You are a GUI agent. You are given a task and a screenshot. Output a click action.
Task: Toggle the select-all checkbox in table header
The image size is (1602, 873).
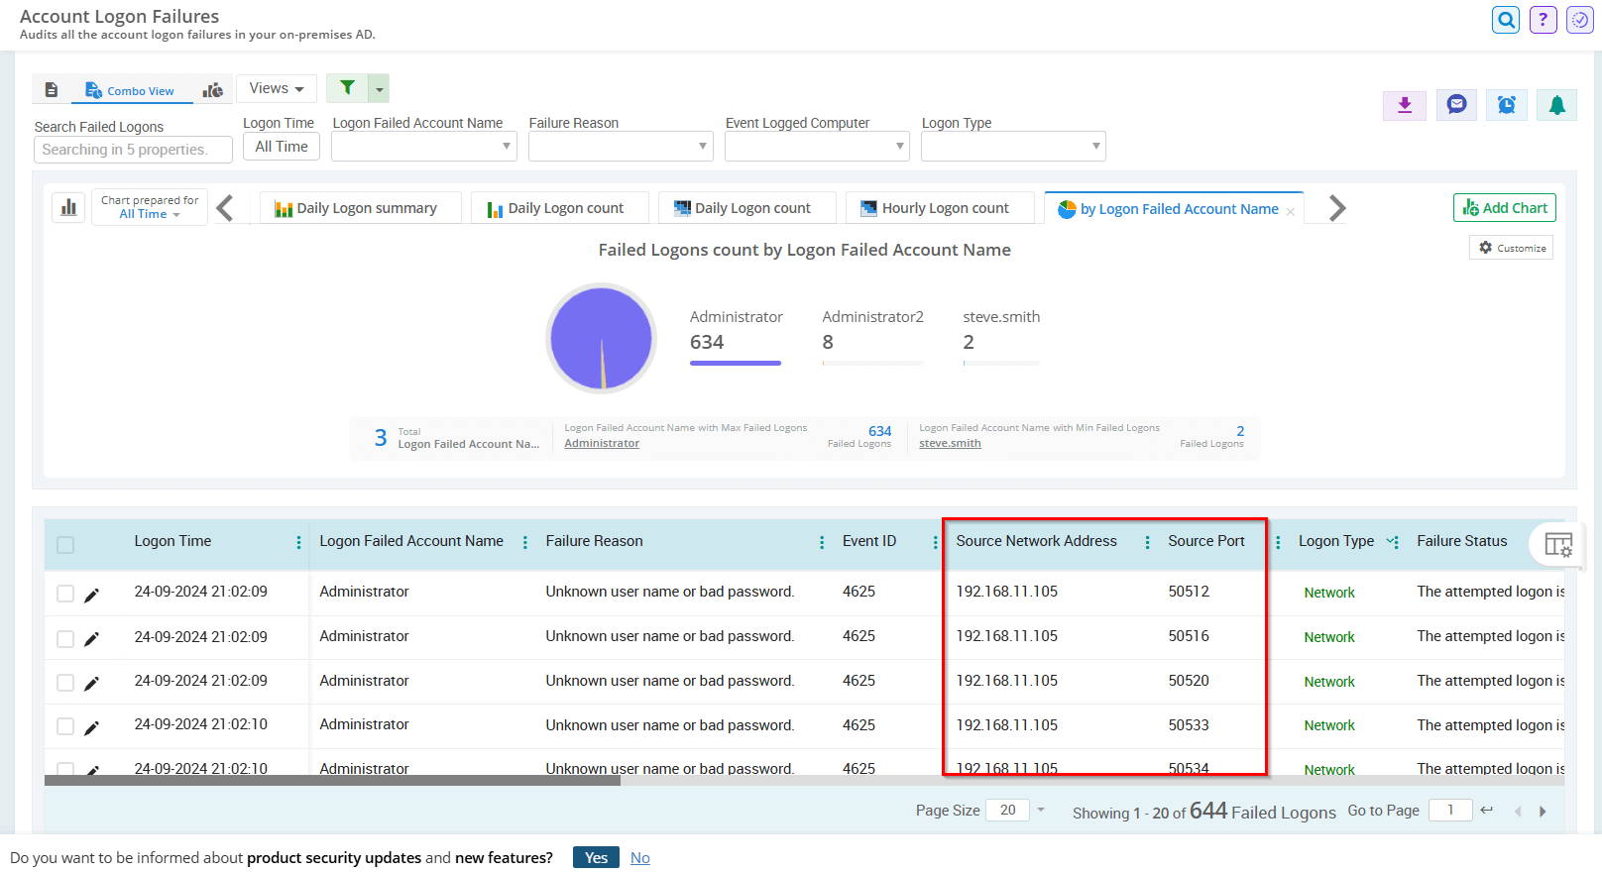pyautogui.click(x=65, y=545)
